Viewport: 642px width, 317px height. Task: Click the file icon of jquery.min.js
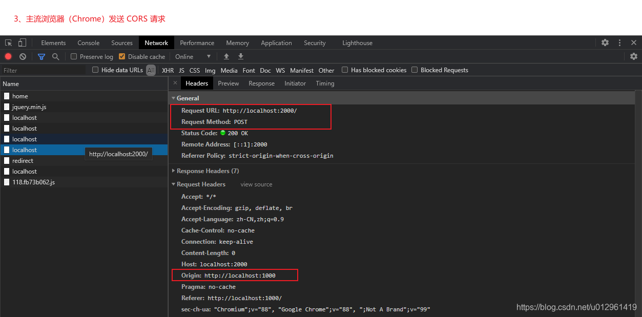click(x=7, y=107)
